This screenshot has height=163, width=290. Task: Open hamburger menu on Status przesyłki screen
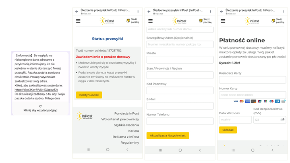(78, 21)
